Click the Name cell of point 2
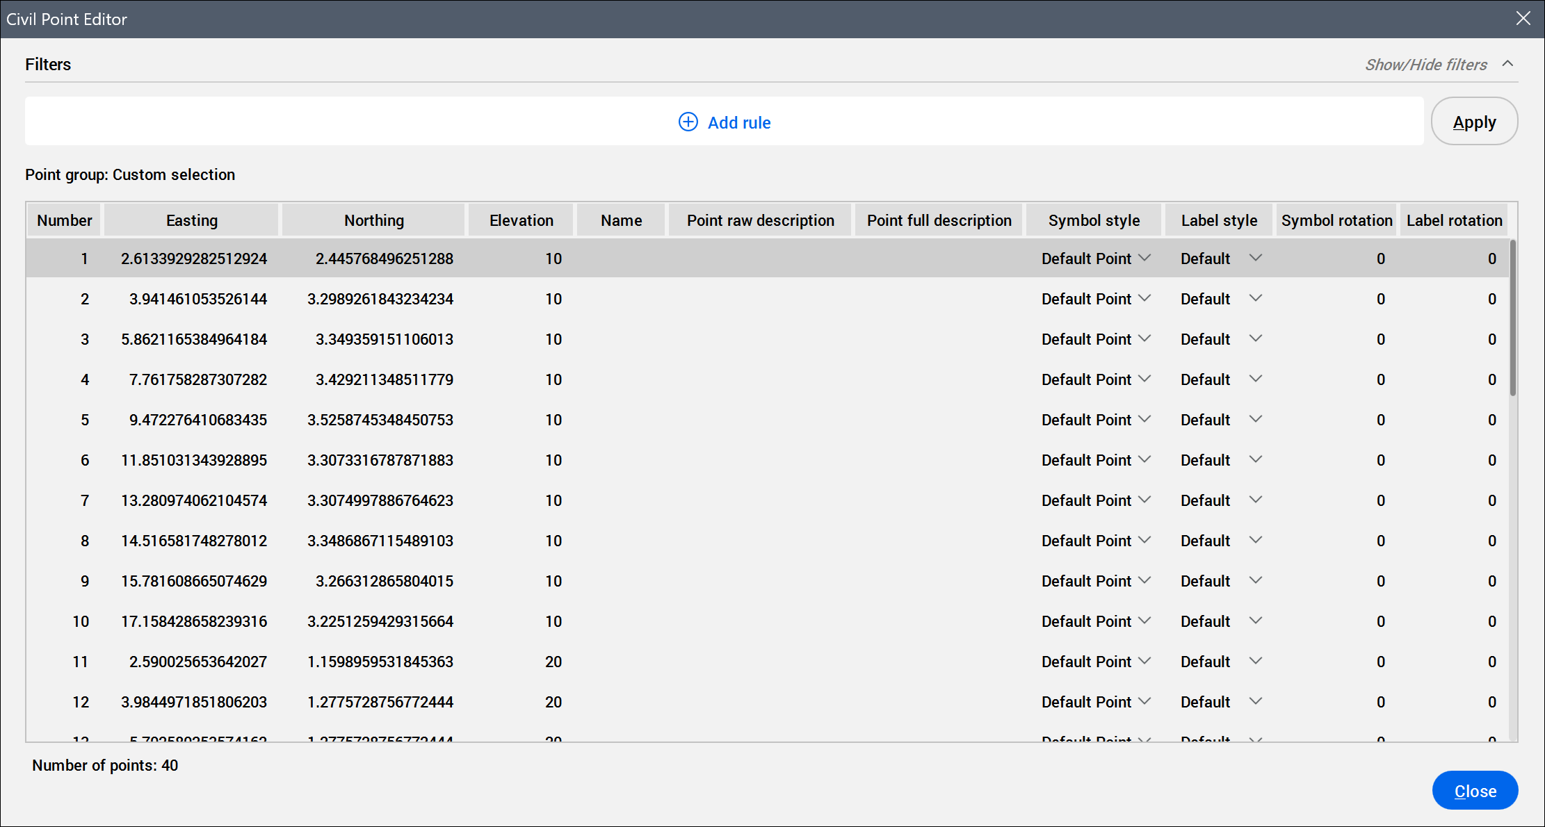The width and height of the screenshot is (1545, 827). [621, 299]
